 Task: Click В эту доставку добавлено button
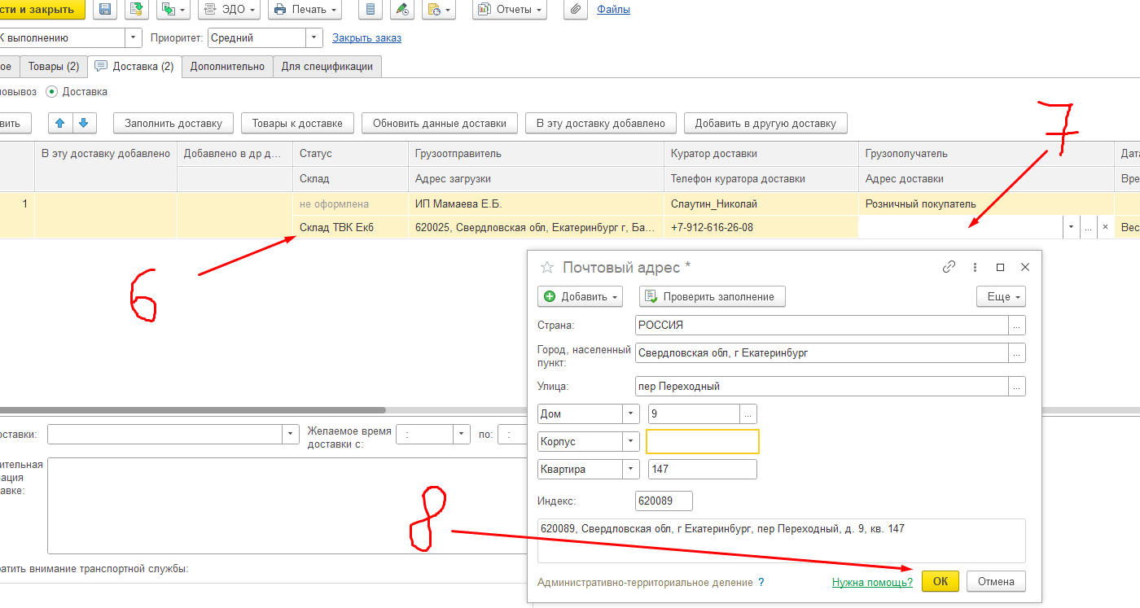click(x=600, y=123)
